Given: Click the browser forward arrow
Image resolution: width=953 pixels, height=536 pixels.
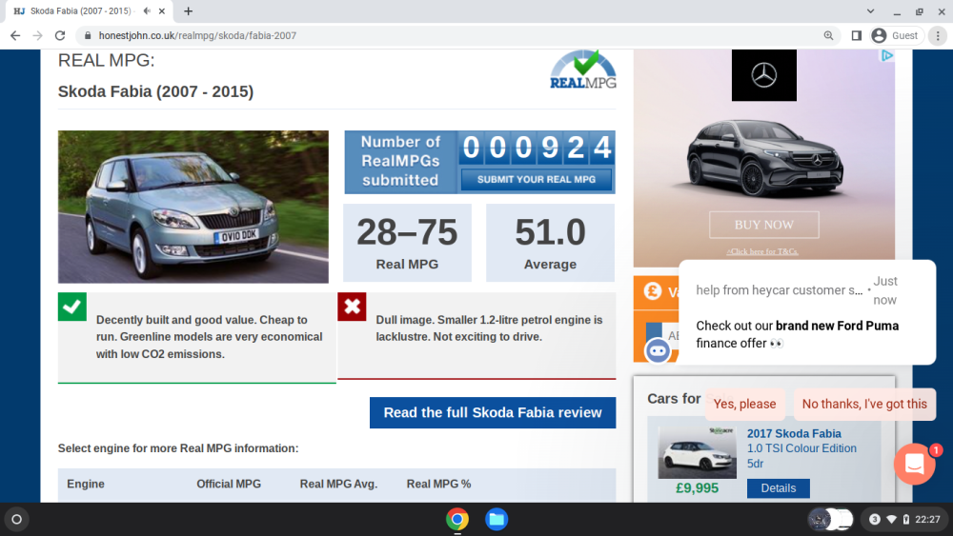Looking at the screenshot, I should click(38, 36).
